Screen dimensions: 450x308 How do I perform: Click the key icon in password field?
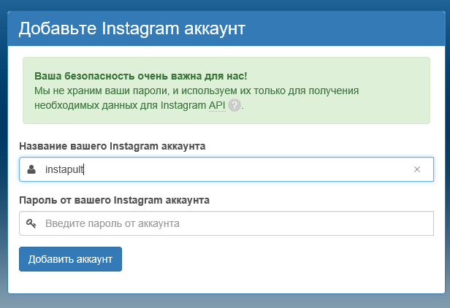[31, 223]
